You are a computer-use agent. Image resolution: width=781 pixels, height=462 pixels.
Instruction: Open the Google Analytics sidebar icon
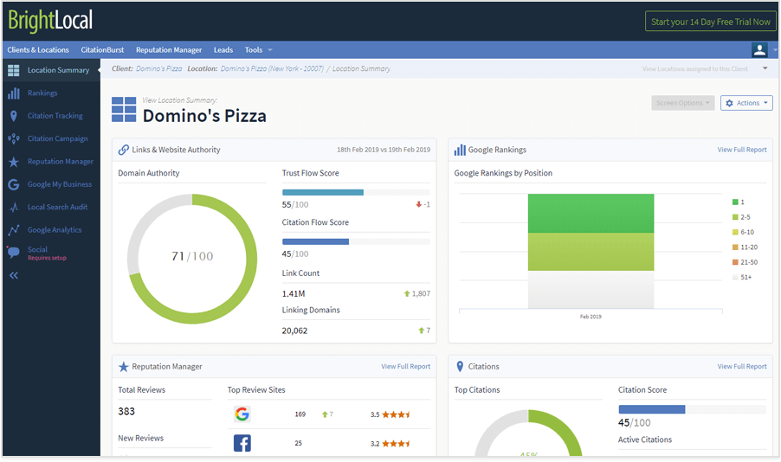pos(13,230)
